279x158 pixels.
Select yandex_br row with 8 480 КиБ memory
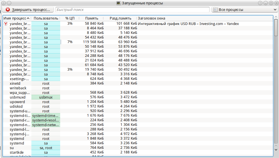pos(138,33)
